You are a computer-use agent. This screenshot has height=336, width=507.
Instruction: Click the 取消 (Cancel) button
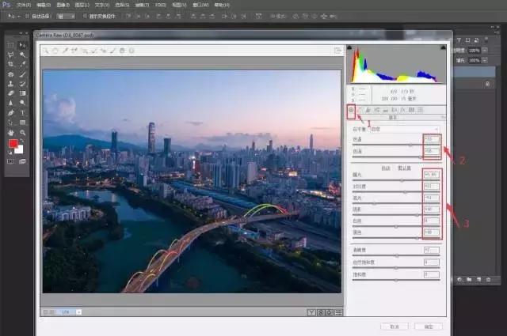coord(393,325)
